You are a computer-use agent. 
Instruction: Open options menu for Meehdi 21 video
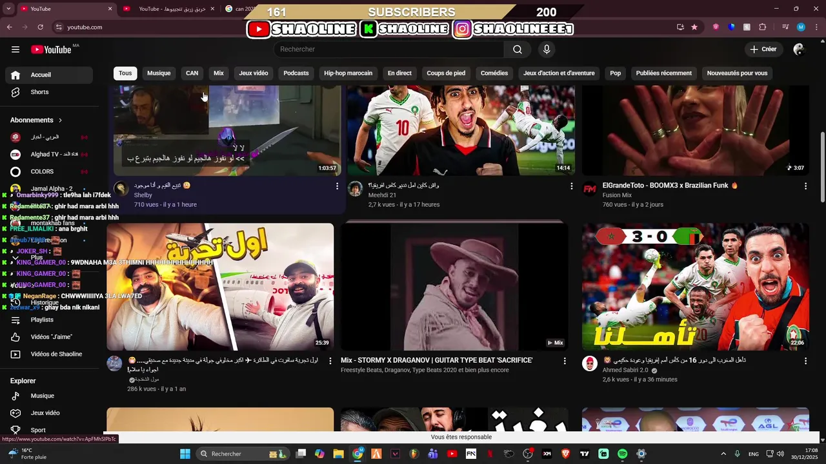(x=571, y=186)
